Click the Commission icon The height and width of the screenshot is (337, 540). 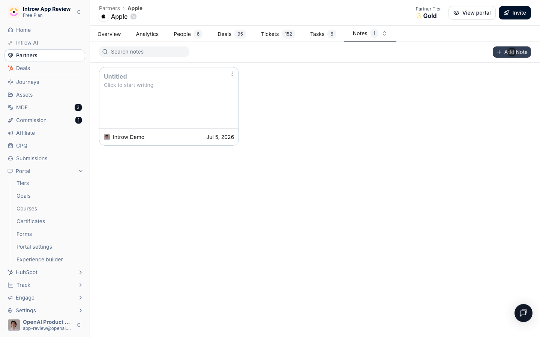(10, 120)
